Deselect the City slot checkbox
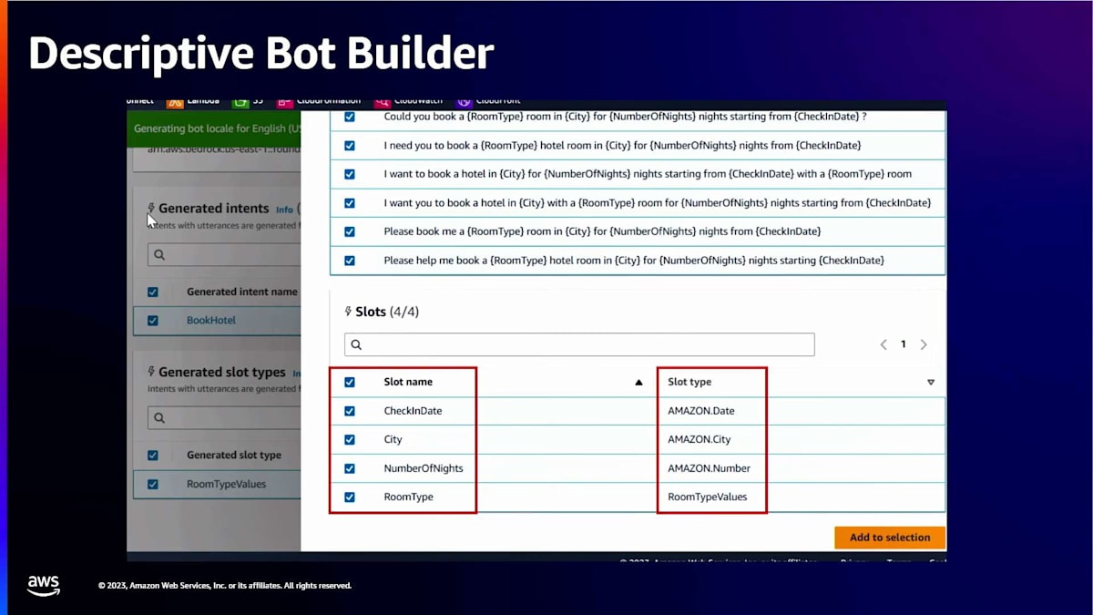 [x=350, y=439]
